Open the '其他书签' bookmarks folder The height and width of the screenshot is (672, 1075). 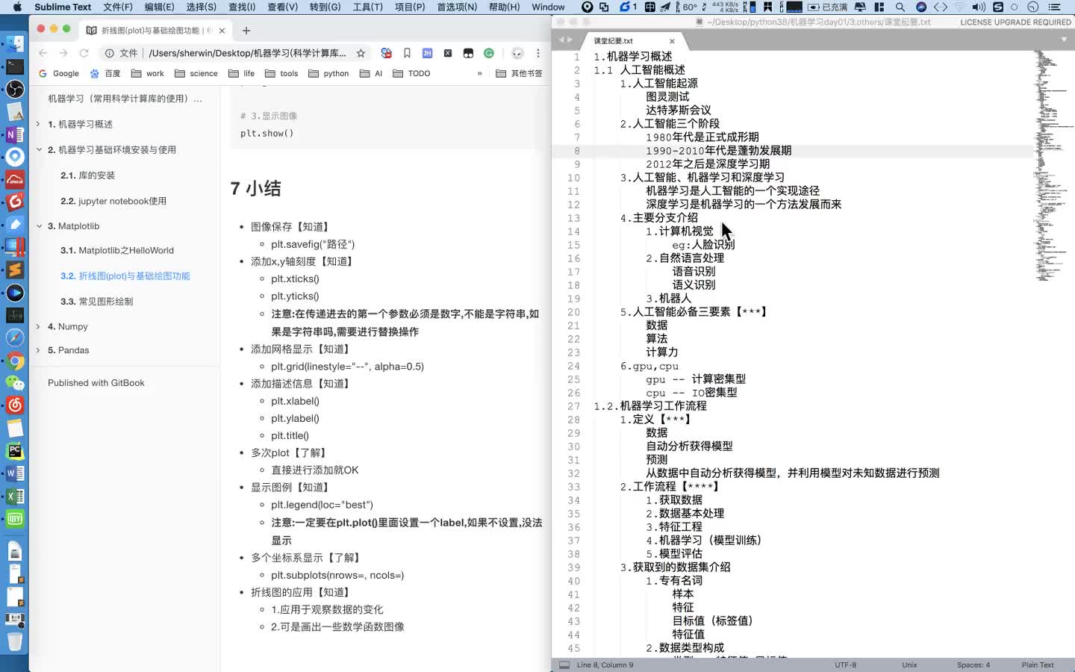[x=519, y=73]
